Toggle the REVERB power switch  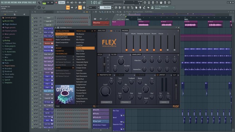(x=137, y=75)
